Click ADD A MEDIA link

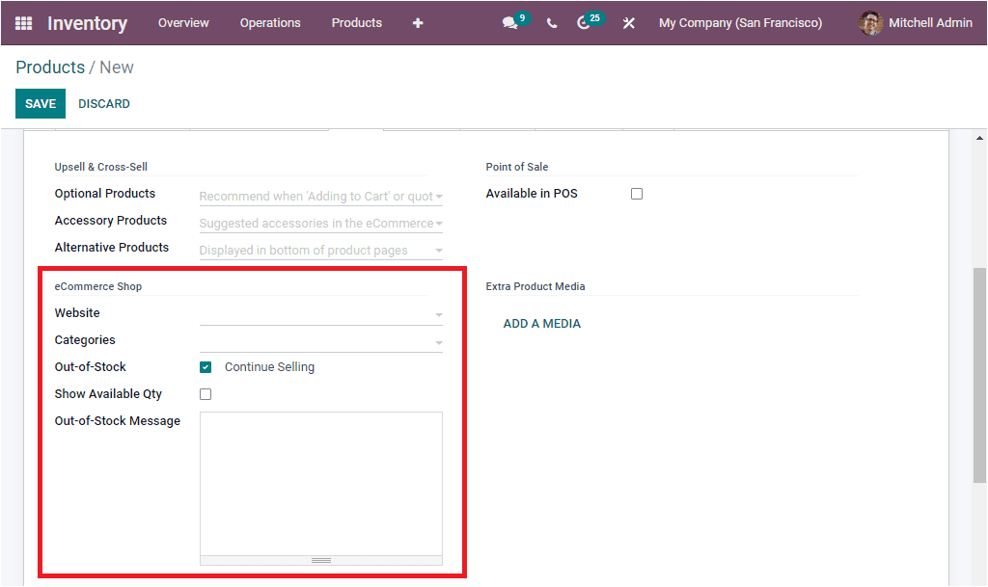point(541,323)
